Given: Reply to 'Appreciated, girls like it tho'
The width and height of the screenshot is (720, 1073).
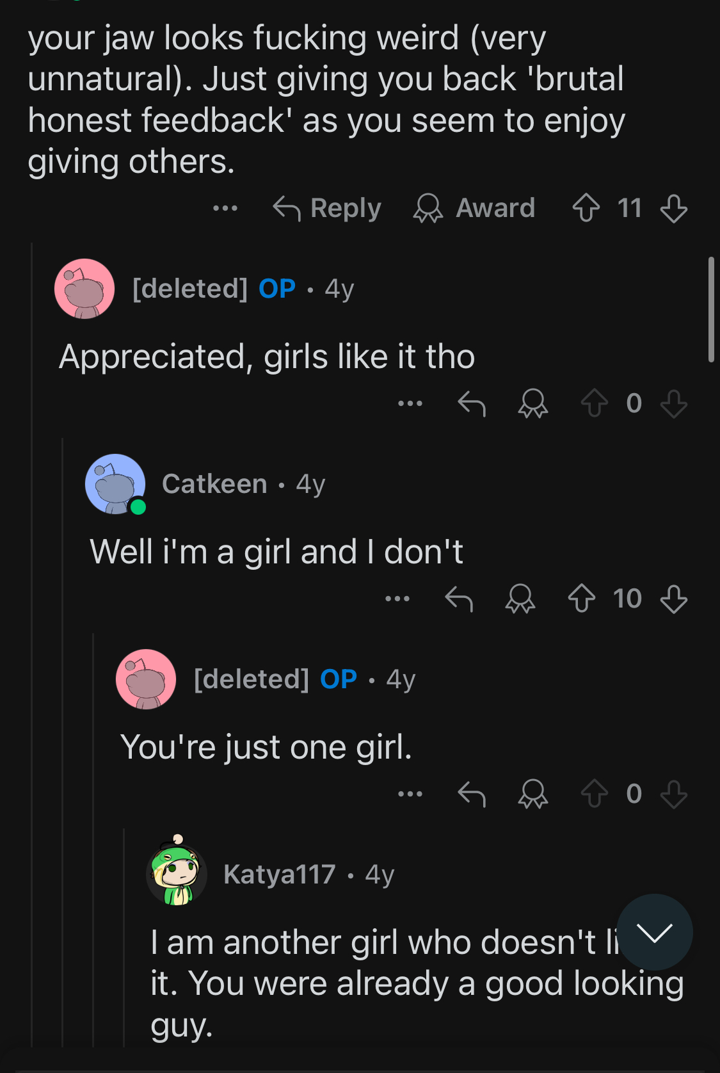Looking at the screenshot, I should pyautogui.click(x=472, y=403).
